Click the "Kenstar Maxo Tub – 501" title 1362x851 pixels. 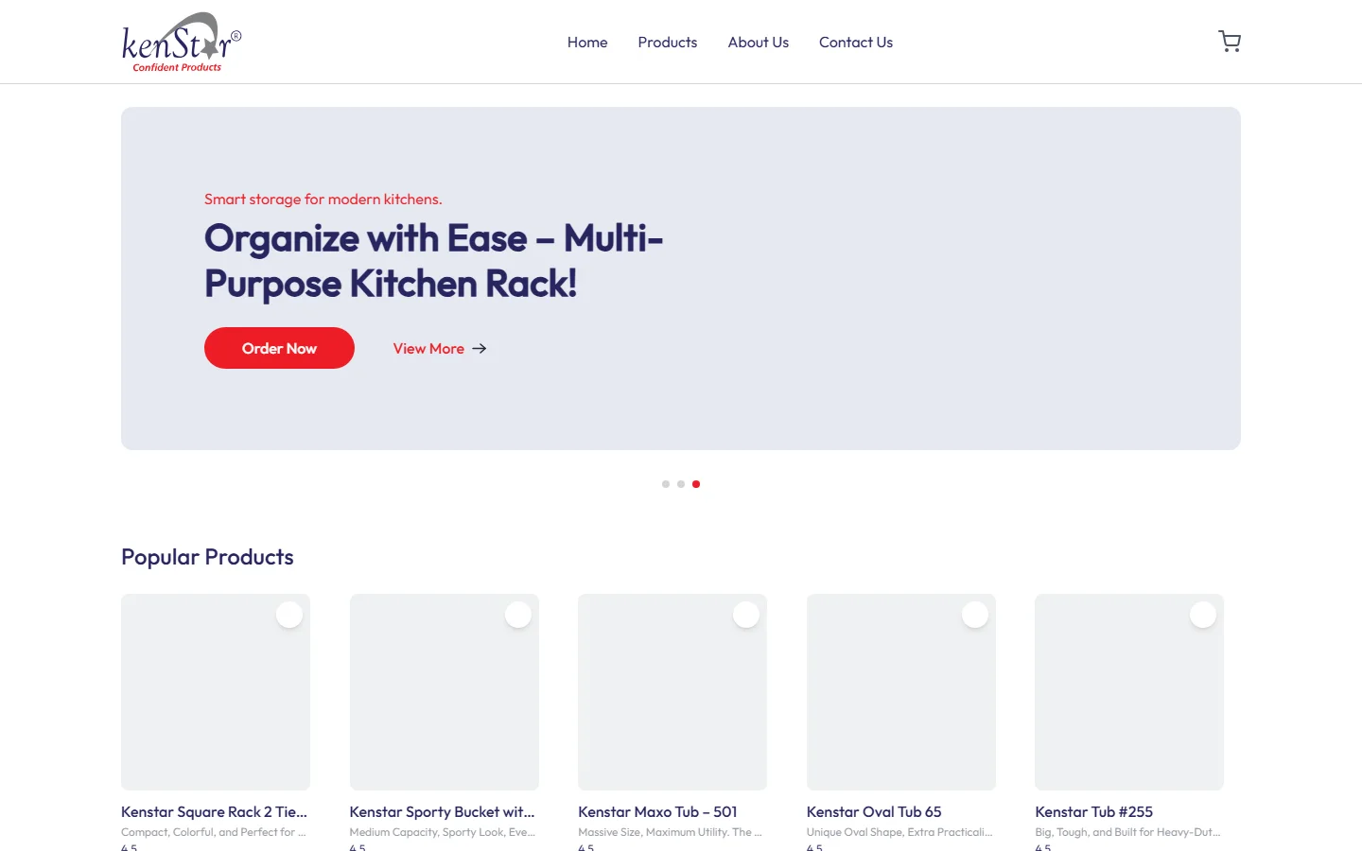pos(658,812)
